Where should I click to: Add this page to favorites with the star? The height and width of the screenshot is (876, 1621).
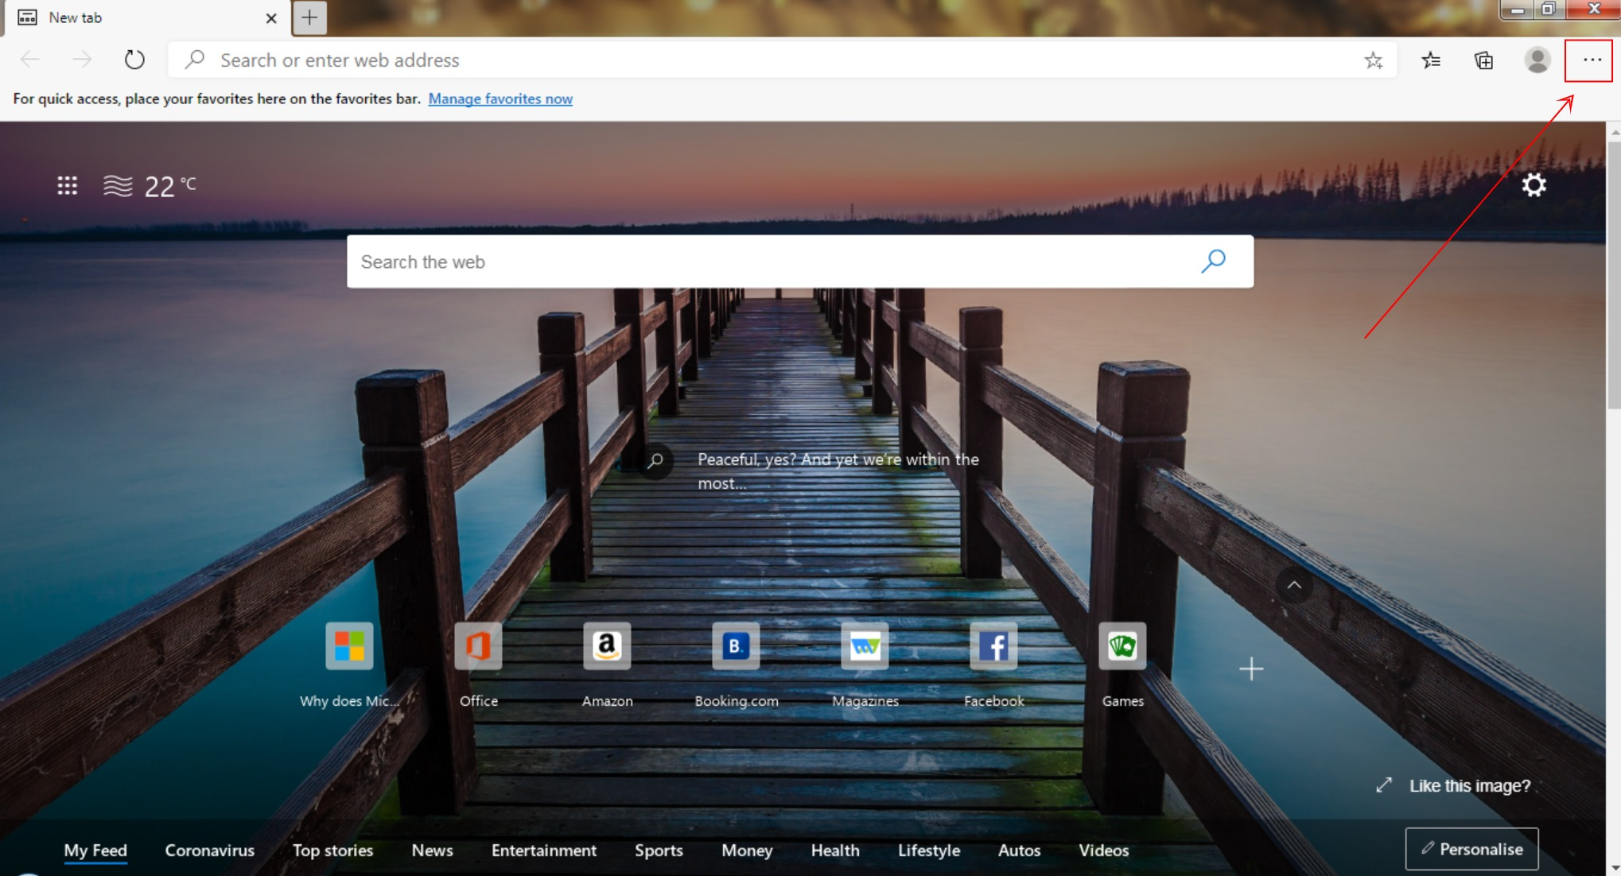pos(1373,60)
